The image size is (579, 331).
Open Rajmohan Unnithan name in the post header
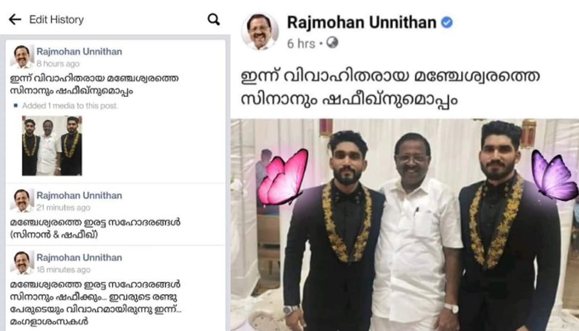[x=361, y=22]
